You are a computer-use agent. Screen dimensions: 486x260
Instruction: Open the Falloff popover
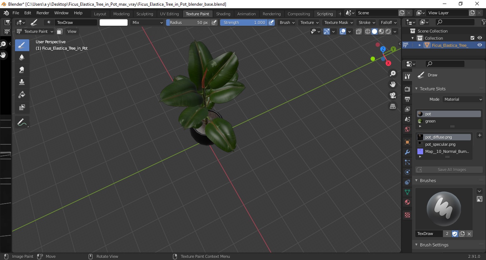click(388, 22)
